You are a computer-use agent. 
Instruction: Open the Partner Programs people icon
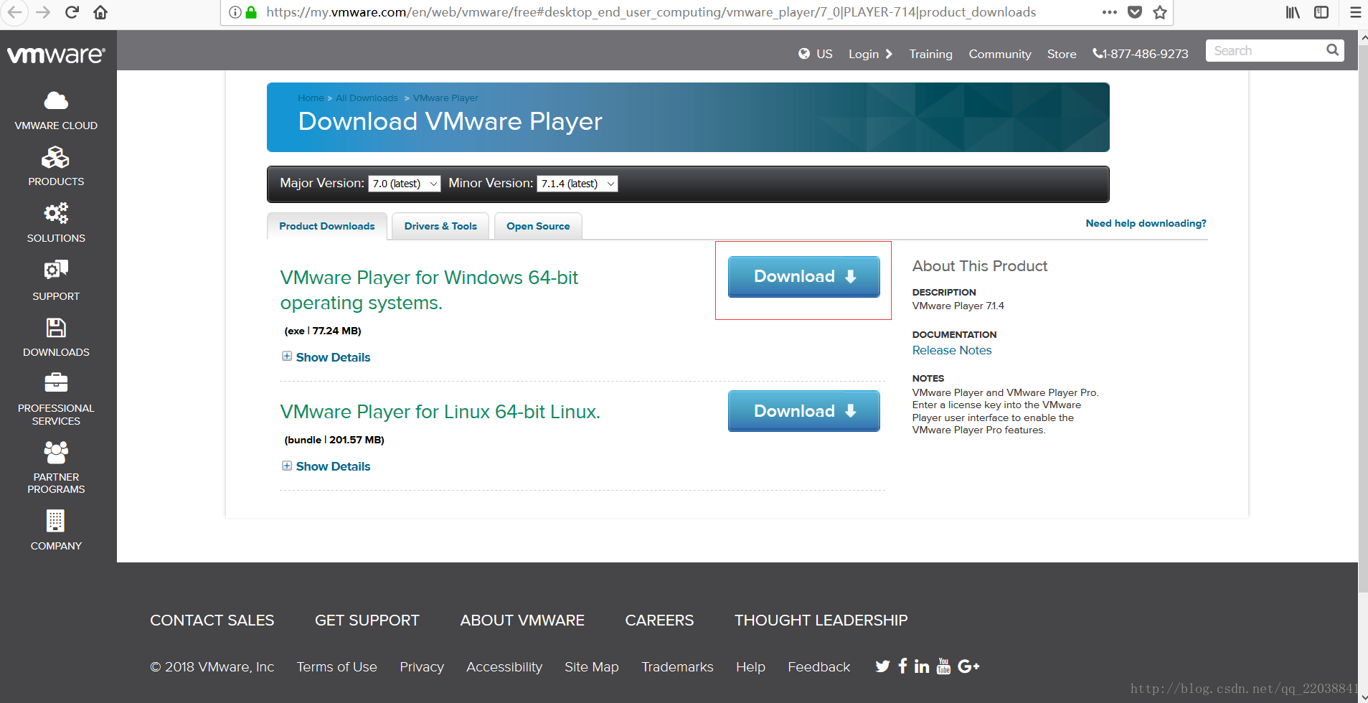point(56,452)
